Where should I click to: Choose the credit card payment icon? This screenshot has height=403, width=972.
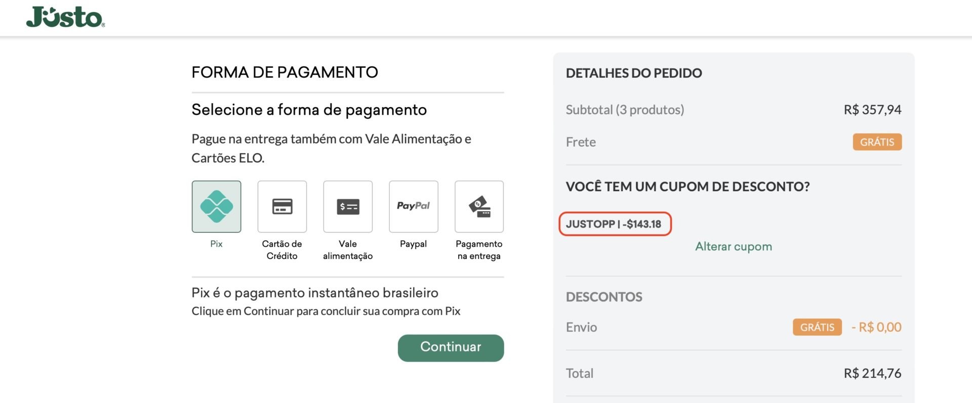(282, 206)
